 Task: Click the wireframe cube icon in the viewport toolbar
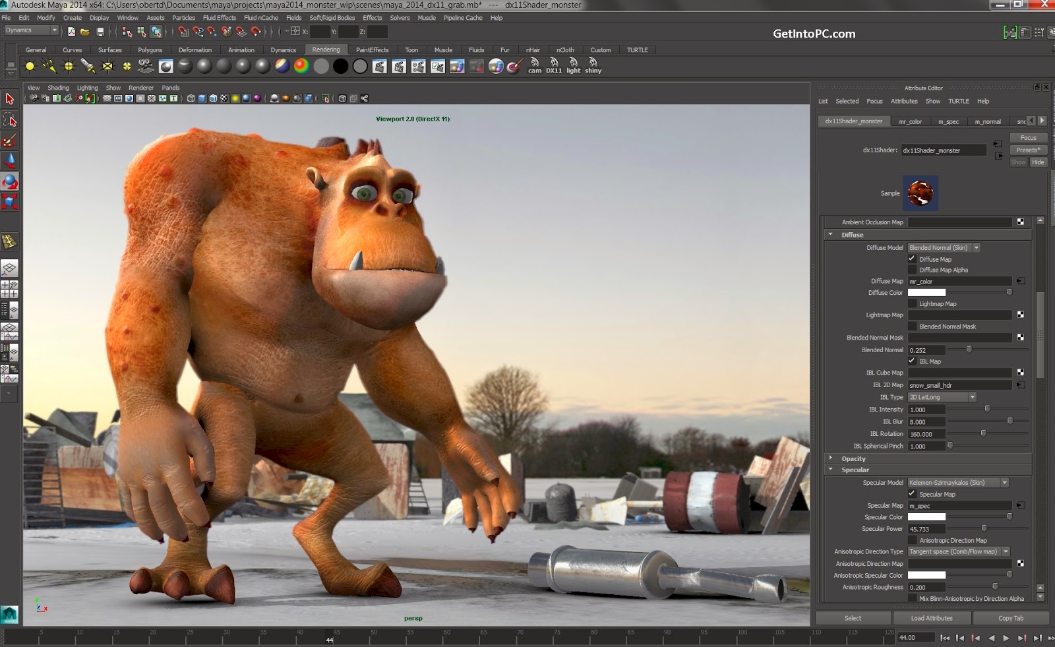[x=191, y=98]
